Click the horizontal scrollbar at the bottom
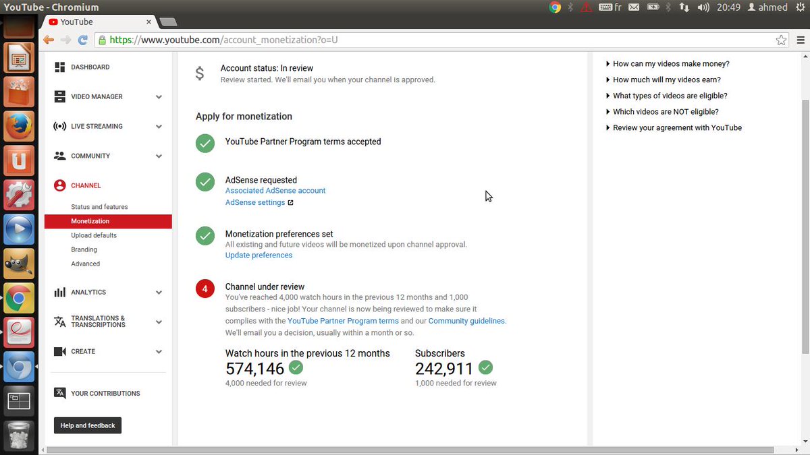Image resolution: width=810 pixels, height=455 pixels. [x=412, y=450]
